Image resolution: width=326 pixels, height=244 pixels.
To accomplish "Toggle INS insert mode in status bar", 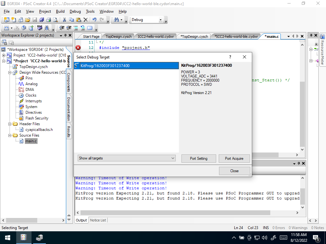I will pyautogui.click(x=266, y=227).
